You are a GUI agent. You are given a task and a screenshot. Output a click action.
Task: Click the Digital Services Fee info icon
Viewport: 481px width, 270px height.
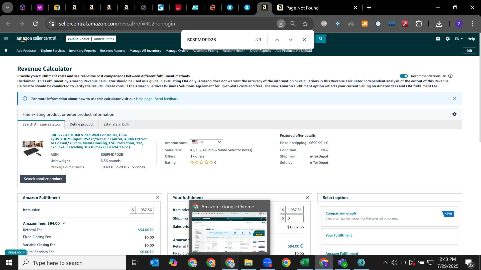point(152,251)
